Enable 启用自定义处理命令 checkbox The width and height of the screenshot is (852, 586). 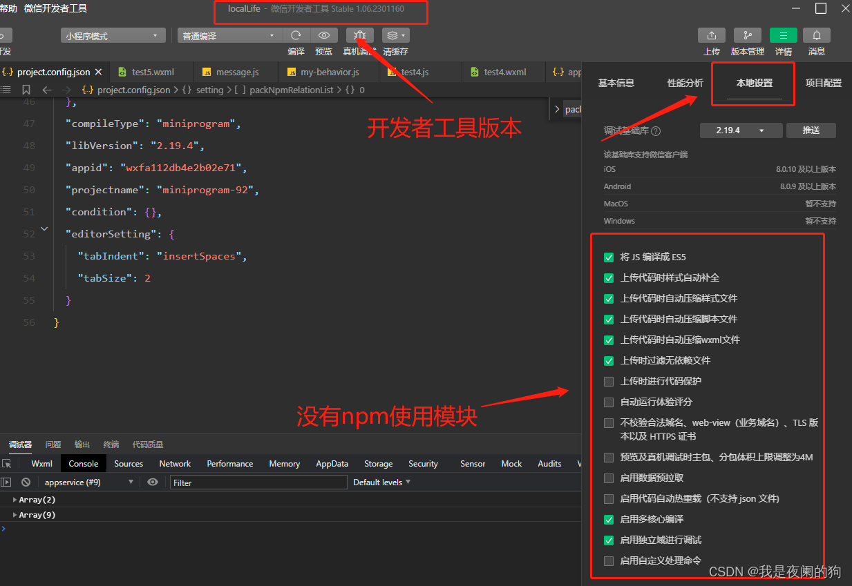coord(609,561)
